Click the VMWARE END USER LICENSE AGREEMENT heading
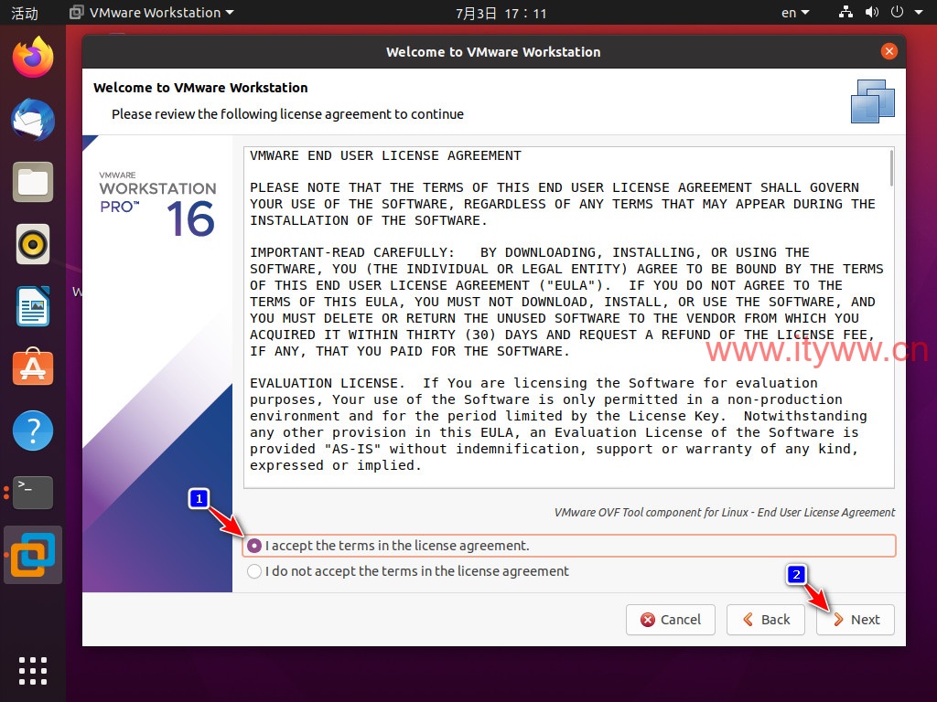 385,155
